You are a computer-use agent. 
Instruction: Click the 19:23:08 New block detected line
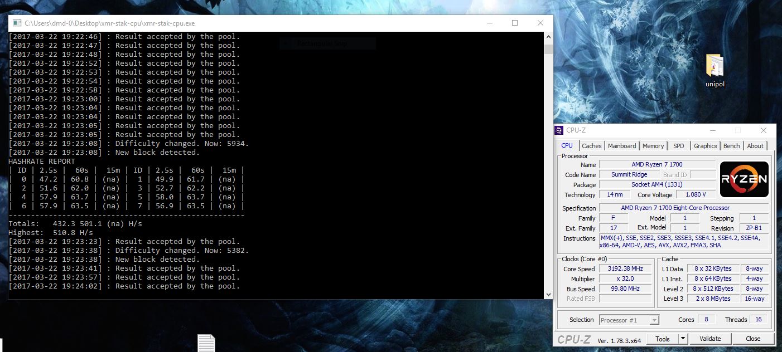104,152
